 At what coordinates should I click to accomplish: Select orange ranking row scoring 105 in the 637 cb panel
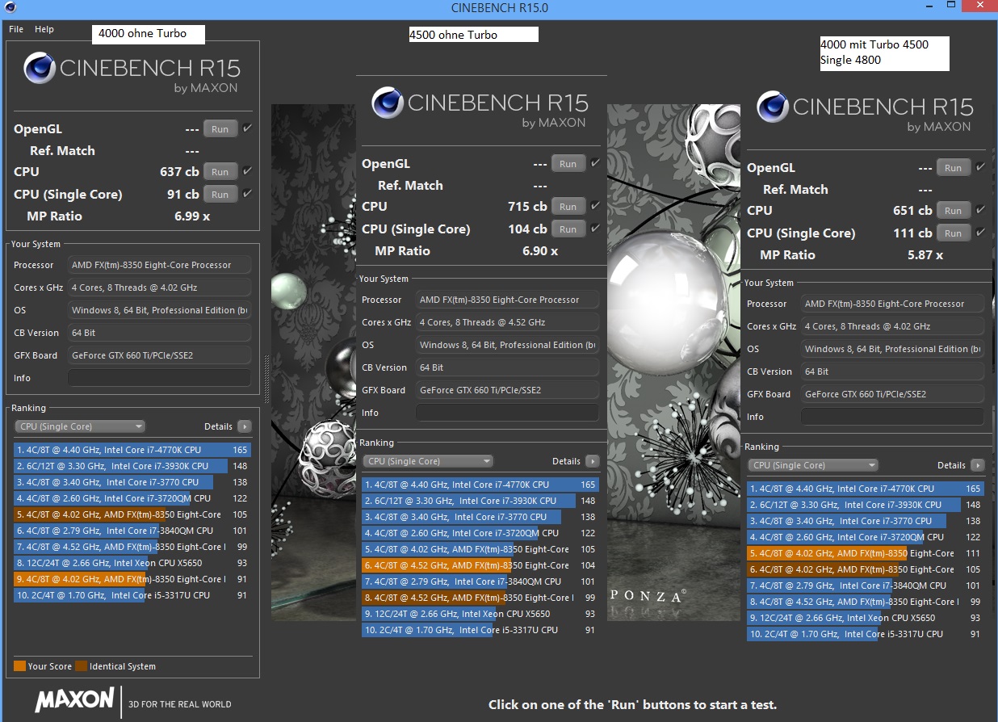coord(132,514)
